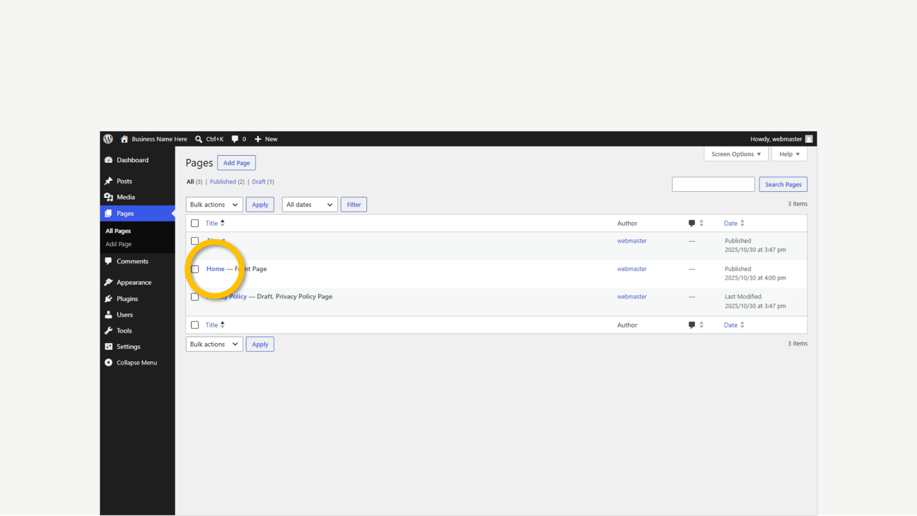Focus the search pages text field

click(x=713, y=184)
